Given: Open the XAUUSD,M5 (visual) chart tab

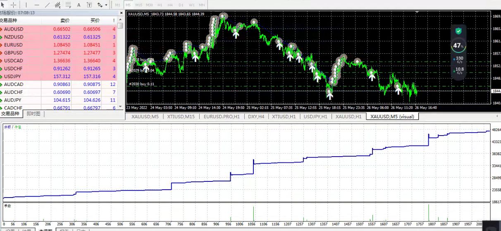Looking at the screenshot, I should (392, 117).
